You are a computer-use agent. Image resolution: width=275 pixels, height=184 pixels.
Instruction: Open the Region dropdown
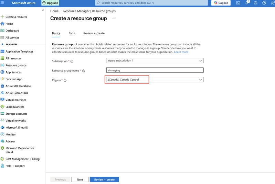click(155, 80)
